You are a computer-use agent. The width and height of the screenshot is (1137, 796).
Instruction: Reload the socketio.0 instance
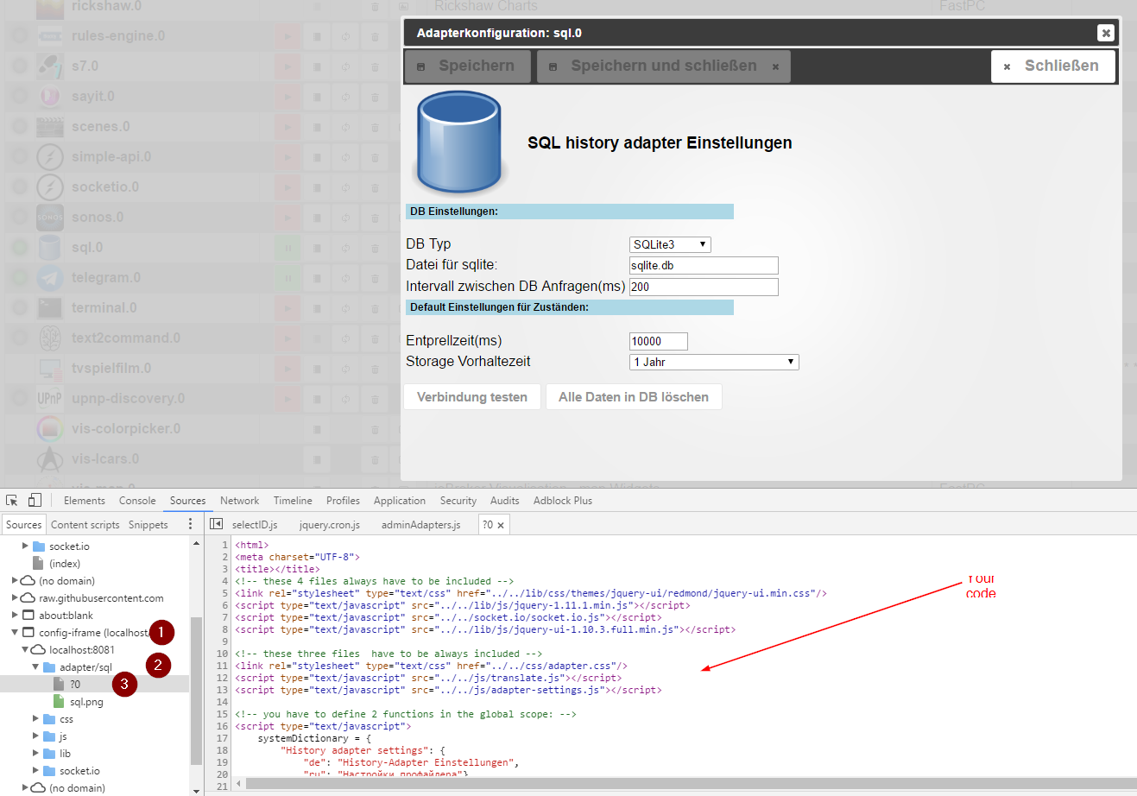click(345, 187)
